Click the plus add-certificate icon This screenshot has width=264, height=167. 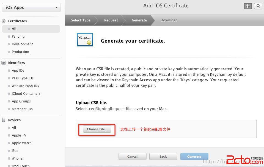pyautogui.click(x=248, y=6)
